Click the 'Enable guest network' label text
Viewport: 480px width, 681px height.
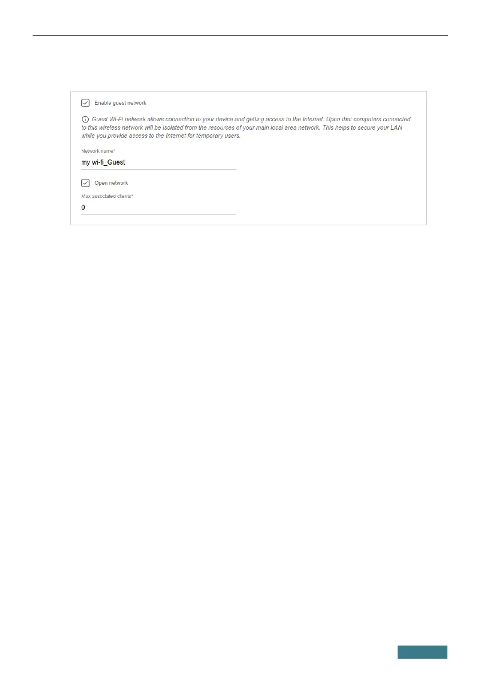(120, 103)
